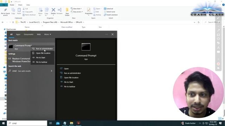Sort by Date modified column header
This screenshot has height=126, width=225.
click(67, 27)
